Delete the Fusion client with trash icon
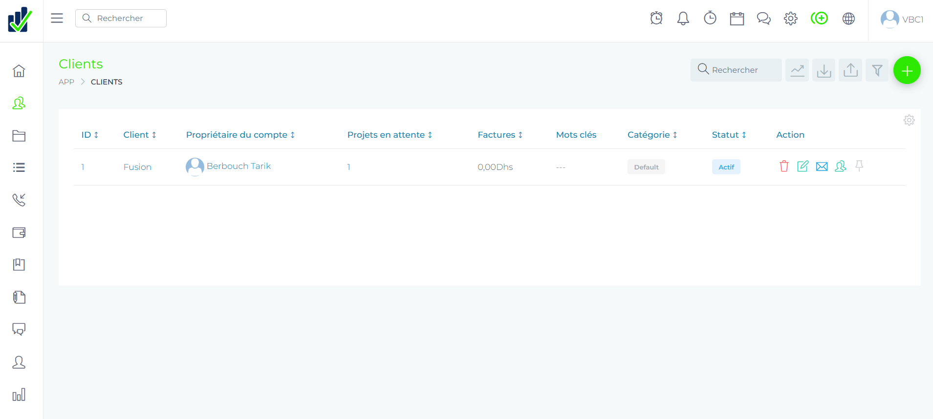The width and height of the screenshot is (933, 419). pyautogui.click(x=784, y=167)
